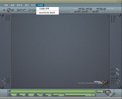Choose 도움말 항목 from the dropdown
The image size is (122, 99).
pos(48,9)
